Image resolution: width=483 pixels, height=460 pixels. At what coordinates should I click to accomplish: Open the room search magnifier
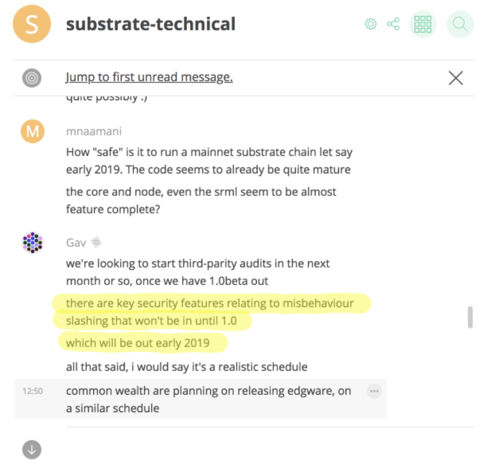pos(460,24)
